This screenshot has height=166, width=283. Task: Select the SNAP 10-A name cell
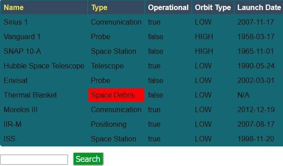(x=44, y=51)
